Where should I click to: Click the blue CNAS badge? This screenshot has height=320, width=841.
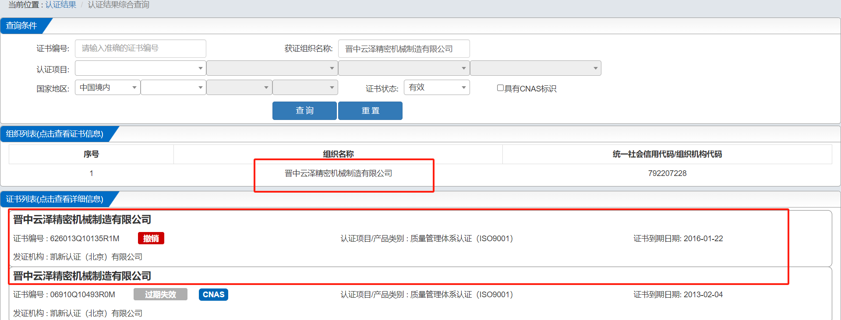coord(213,295)
